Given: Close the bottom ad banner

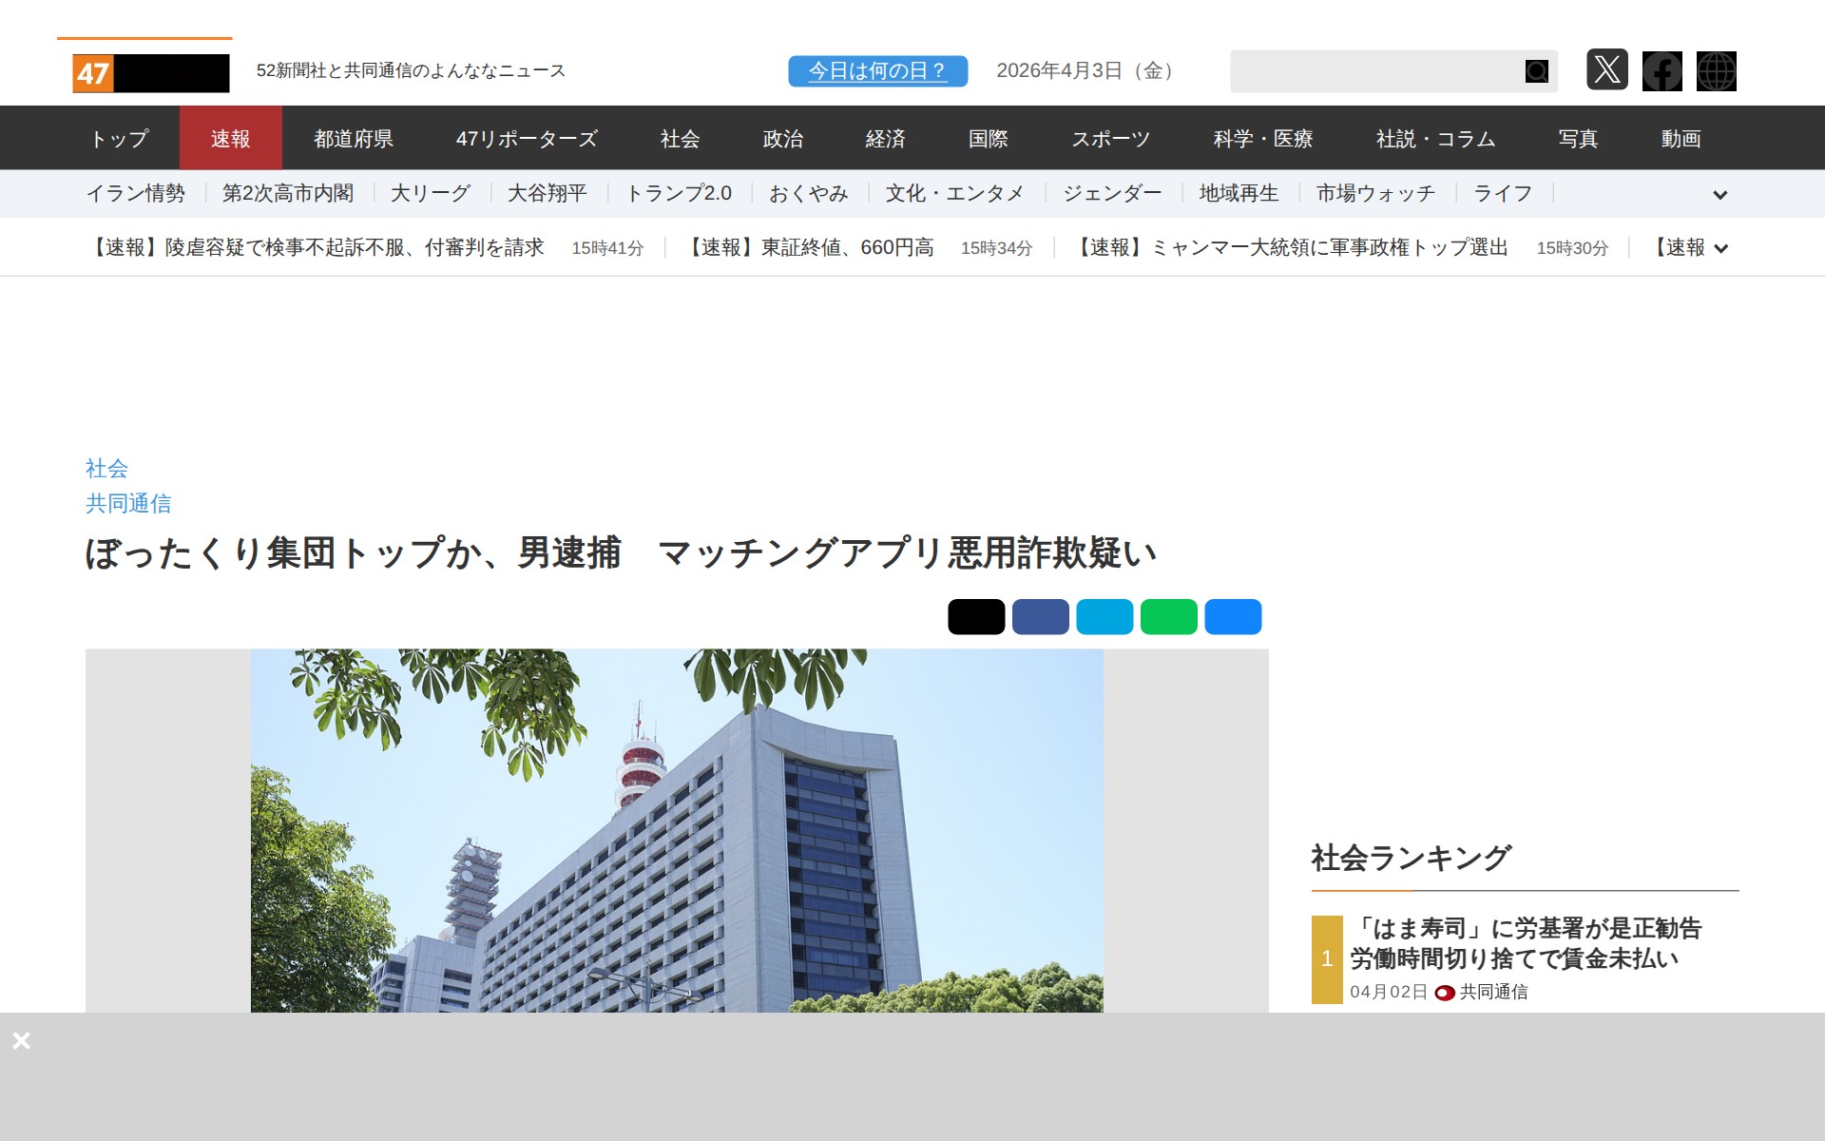Looking at the screenshot, I should coord(22,1040).
